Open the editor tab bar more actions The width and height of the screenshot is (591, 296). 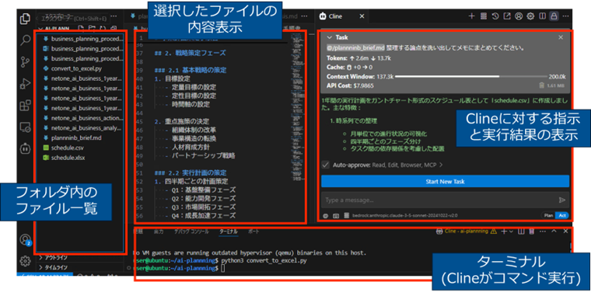point(303,16)
